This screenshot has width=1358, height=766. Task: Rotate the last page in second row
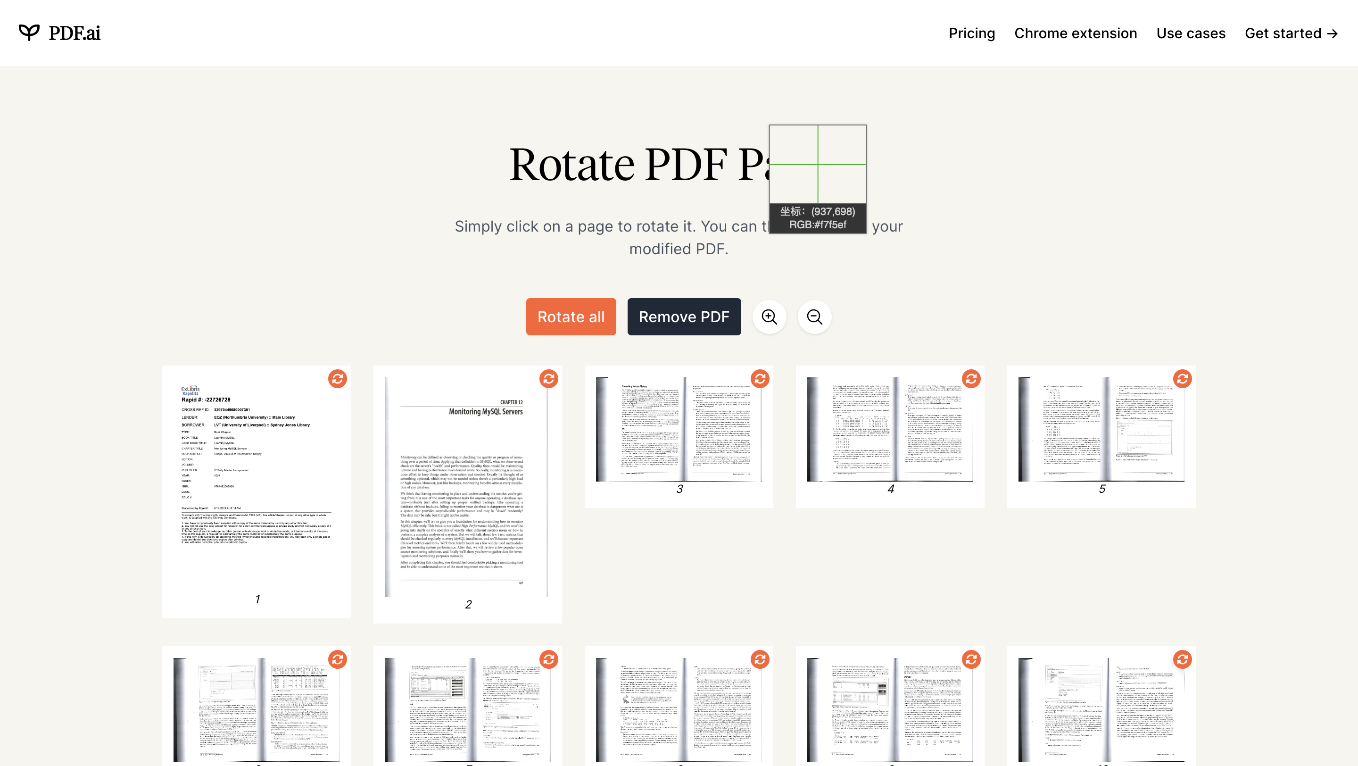(1182, 659)
